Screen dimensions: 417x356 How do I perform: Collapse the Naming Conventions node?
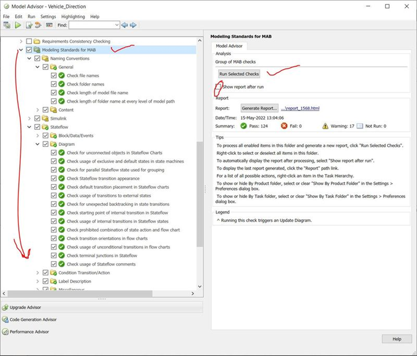(29, 58)
